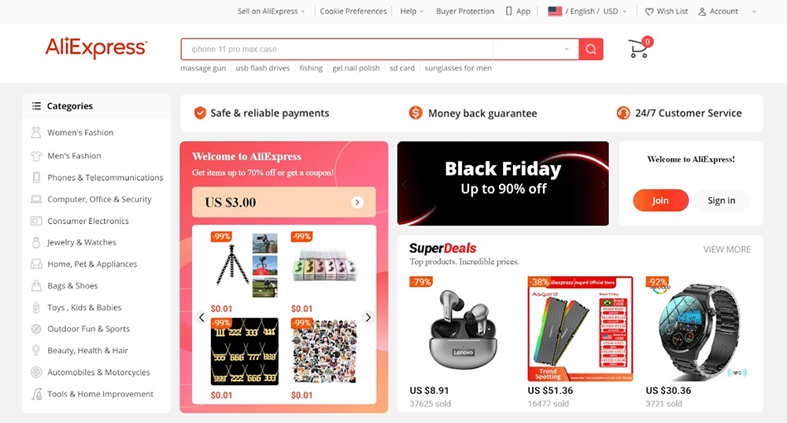The height and width of the screenshot is (423, 787).
Task: Click the App phone icon
Action: point(509,11)
